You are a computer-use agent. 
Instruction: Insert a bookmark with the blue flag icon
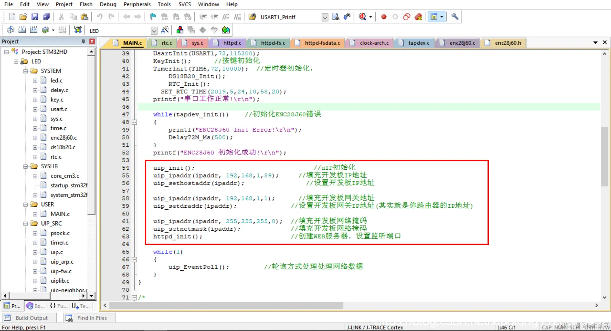[x=153, y=17]
